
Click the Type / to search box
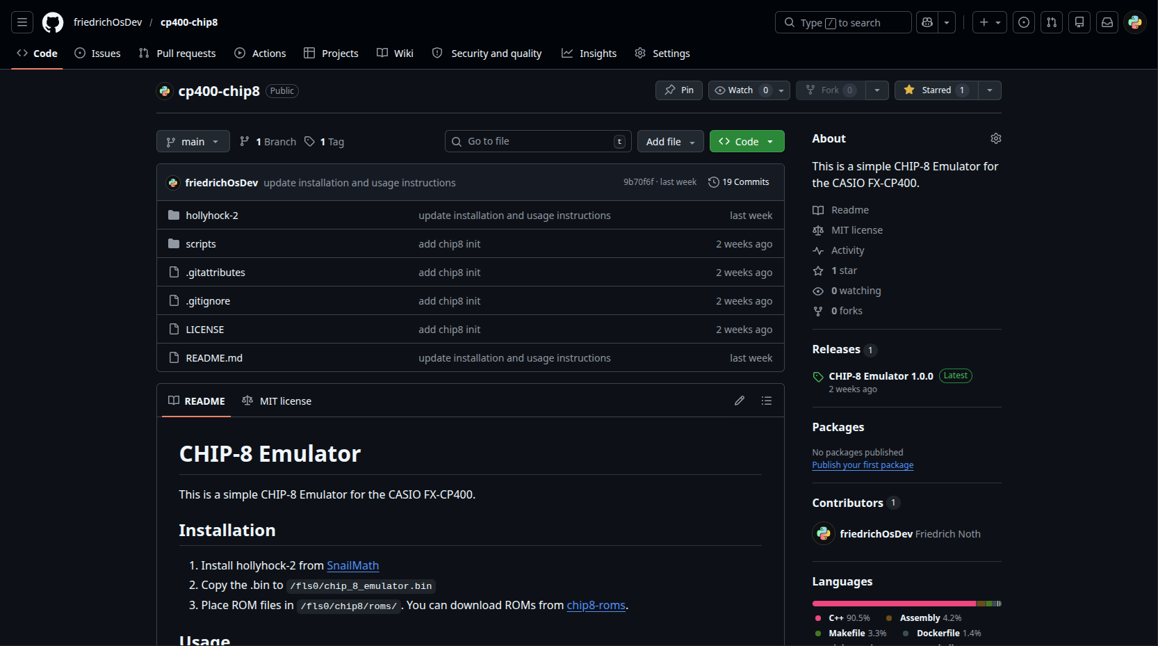(843, 22)
